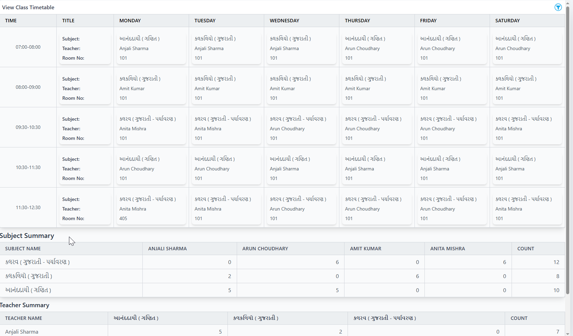Open the timetable filter icon
Screen dimensions: 573x336
[x=558, y=7]
